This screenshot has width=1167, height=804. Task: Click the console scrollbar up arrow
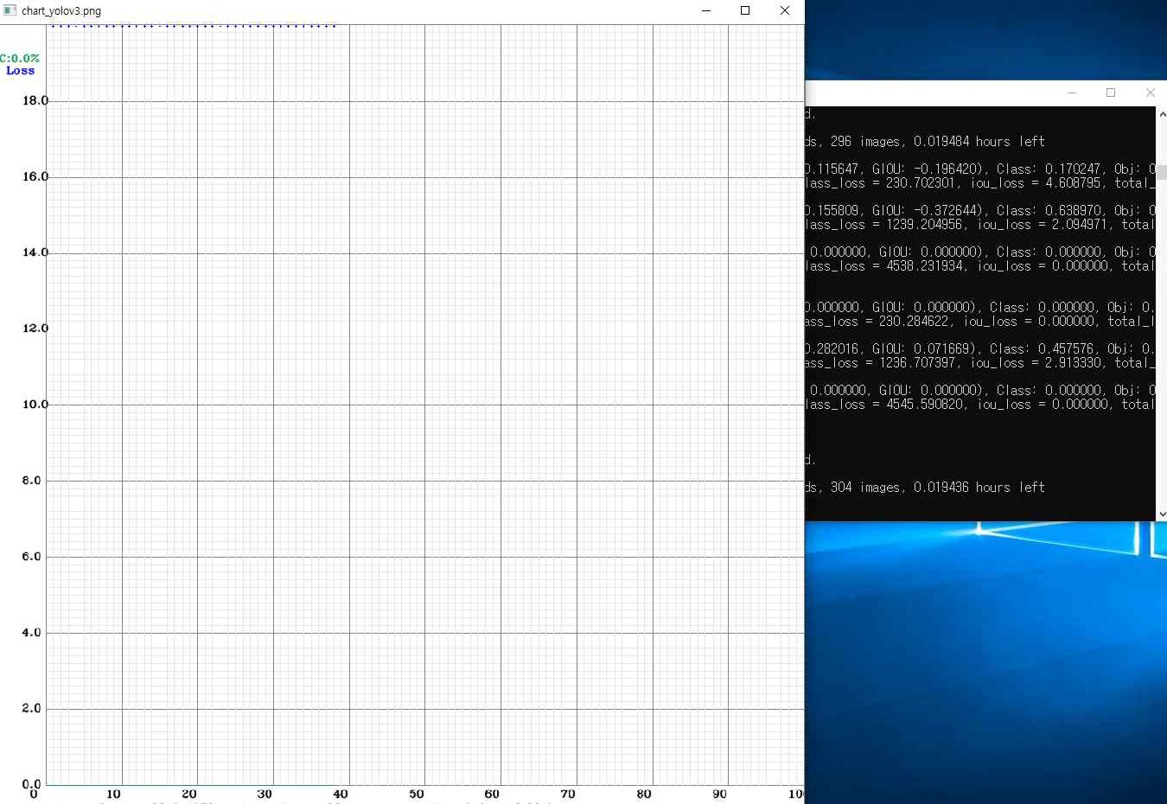(x=1162, y=113)
